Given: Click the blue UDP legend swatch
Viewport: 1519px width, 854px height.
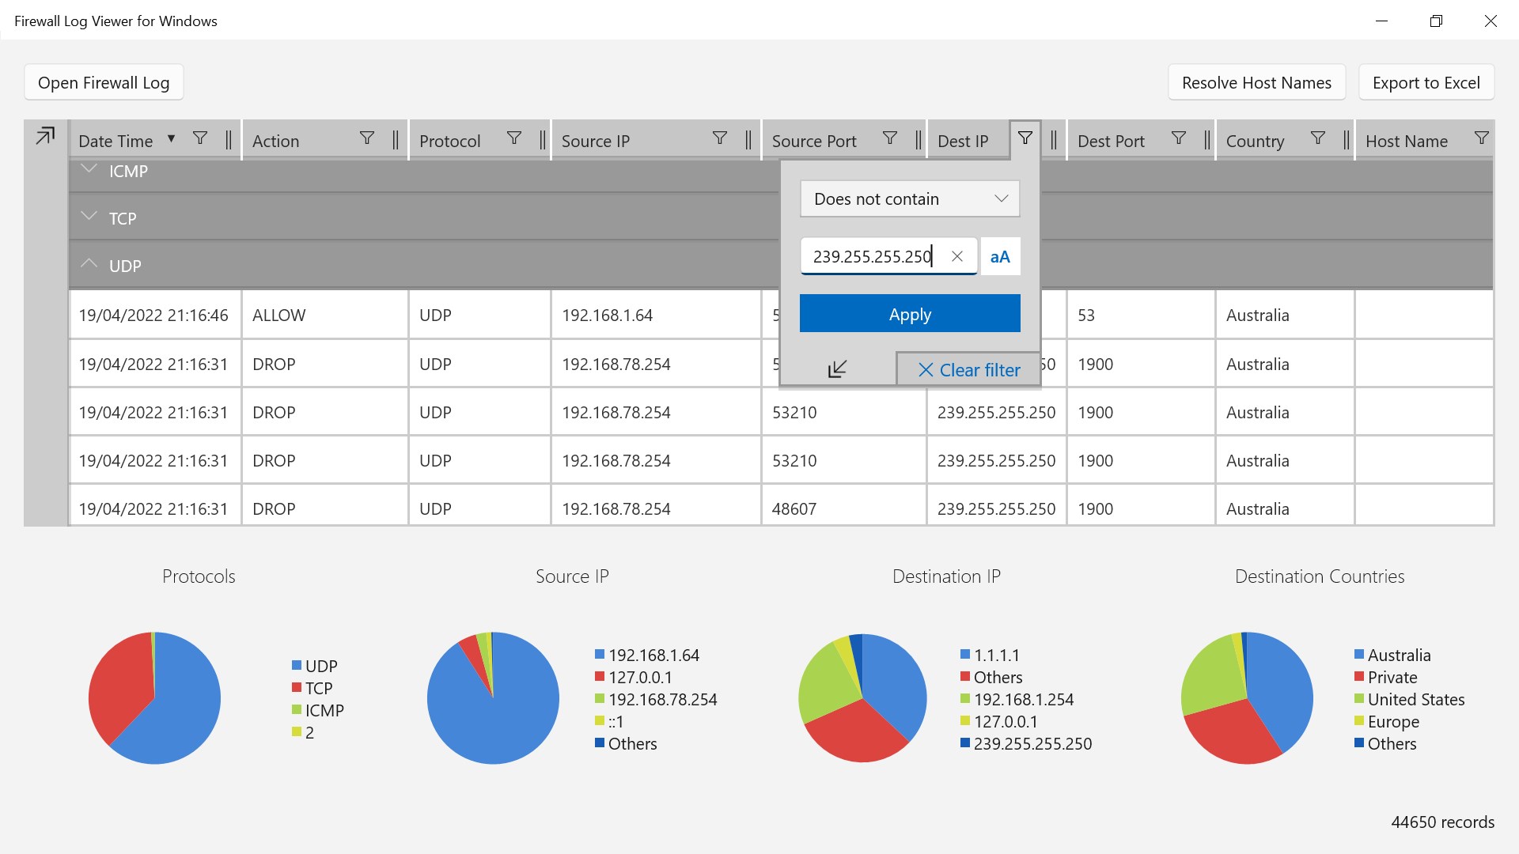Looking at the screenshot, I should (297, 666).
